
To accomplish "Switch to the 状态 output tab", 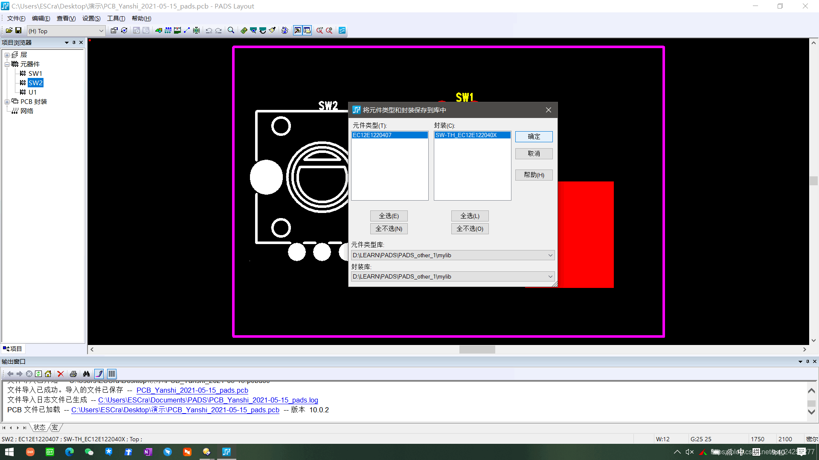I will coord(39,427).
